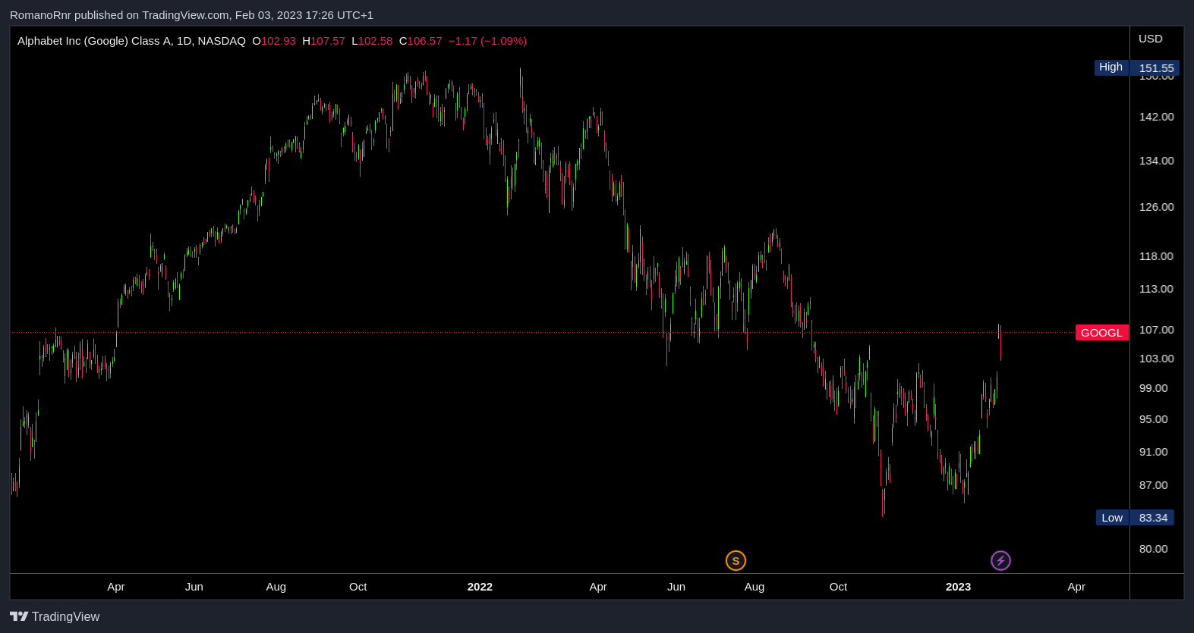Click the USD currency label
This screenshot has width=1194, height=633.
pyautogui.click(x=1150, y=39)
